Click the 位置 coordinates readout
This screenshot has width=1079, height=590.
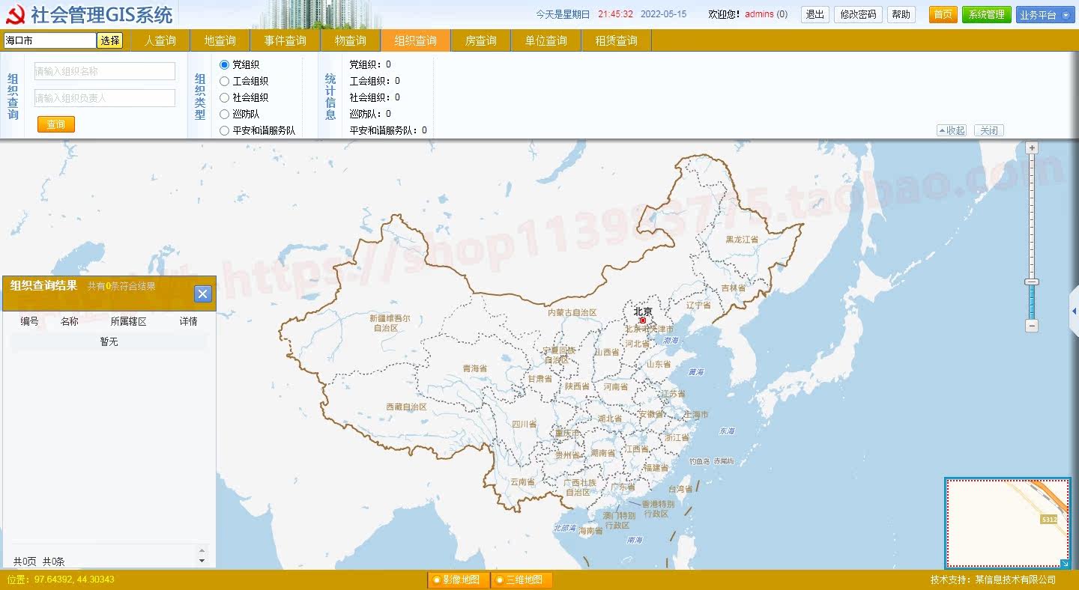click(61, 580)
